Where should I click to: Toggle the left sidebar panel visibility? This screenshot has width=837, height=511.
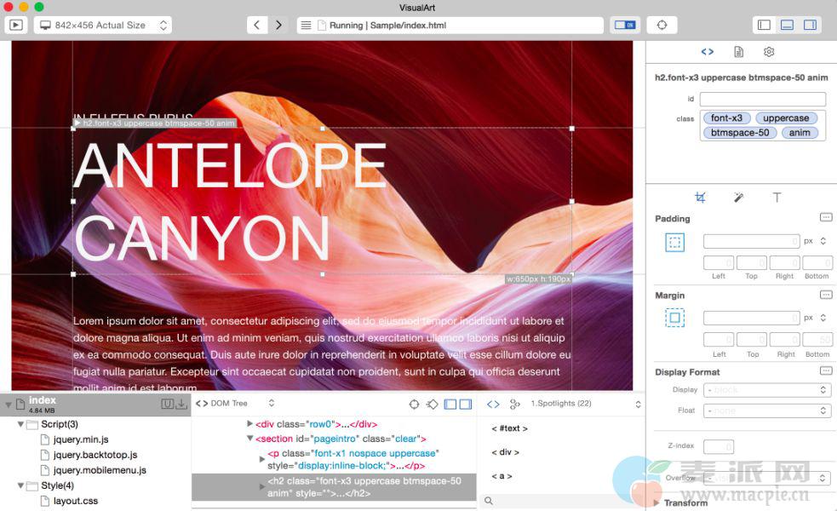coord(764,26)
